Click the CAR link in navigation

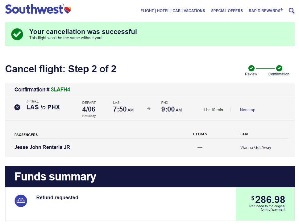[x=176, y=11]
